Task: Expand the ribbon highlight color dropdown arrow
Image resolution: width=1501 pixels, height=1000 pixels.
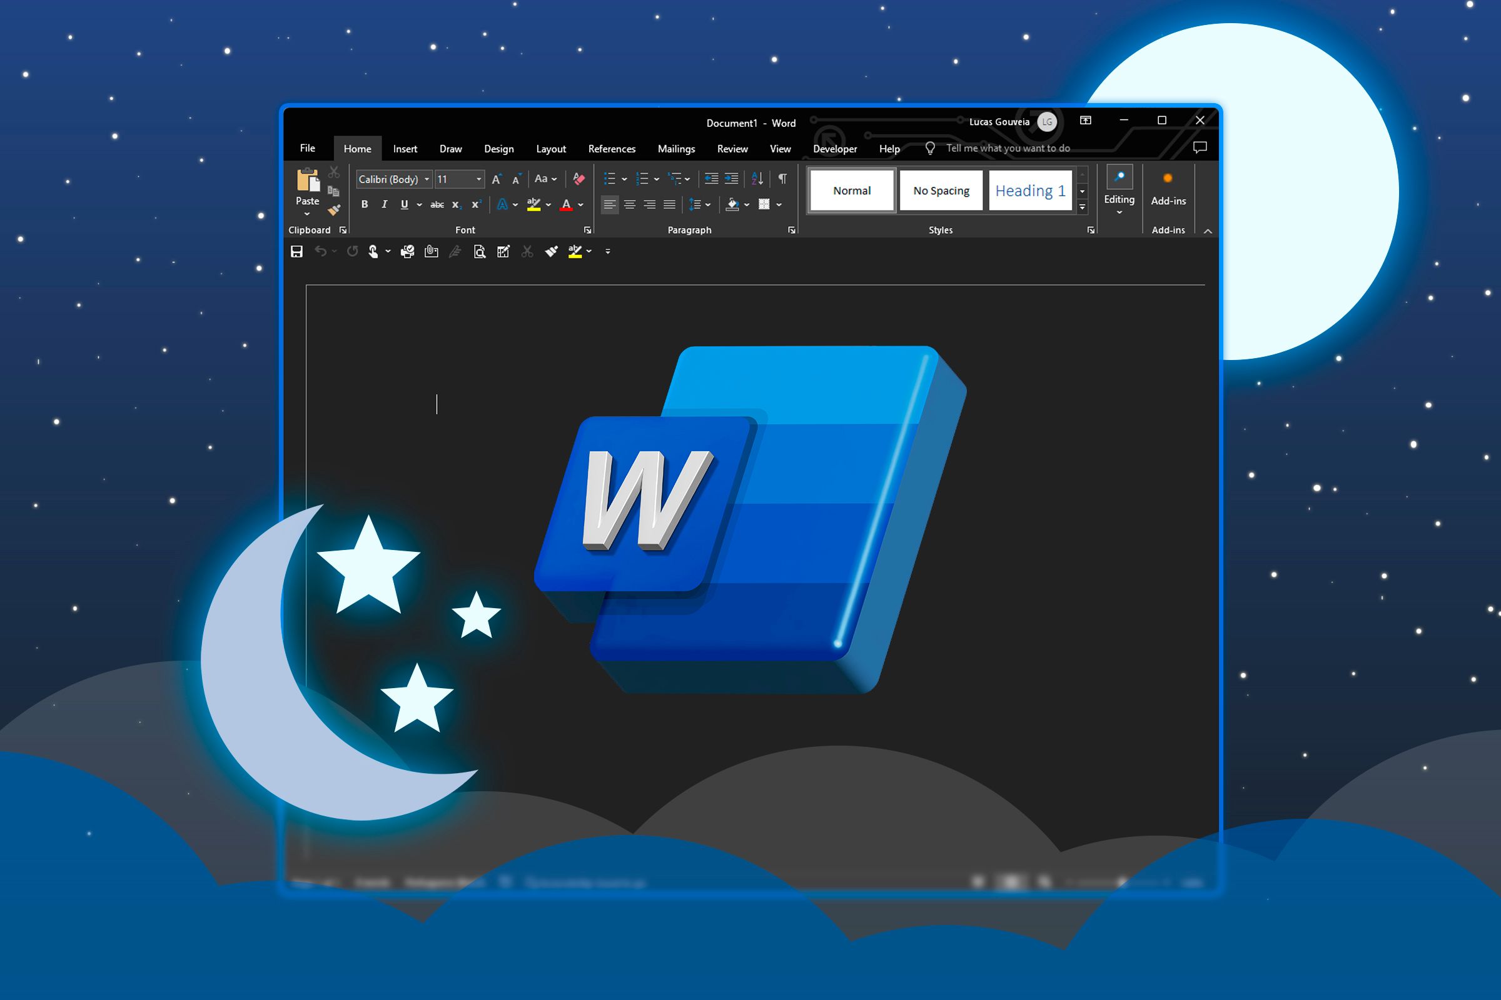Action: click(x=548, y=205)
